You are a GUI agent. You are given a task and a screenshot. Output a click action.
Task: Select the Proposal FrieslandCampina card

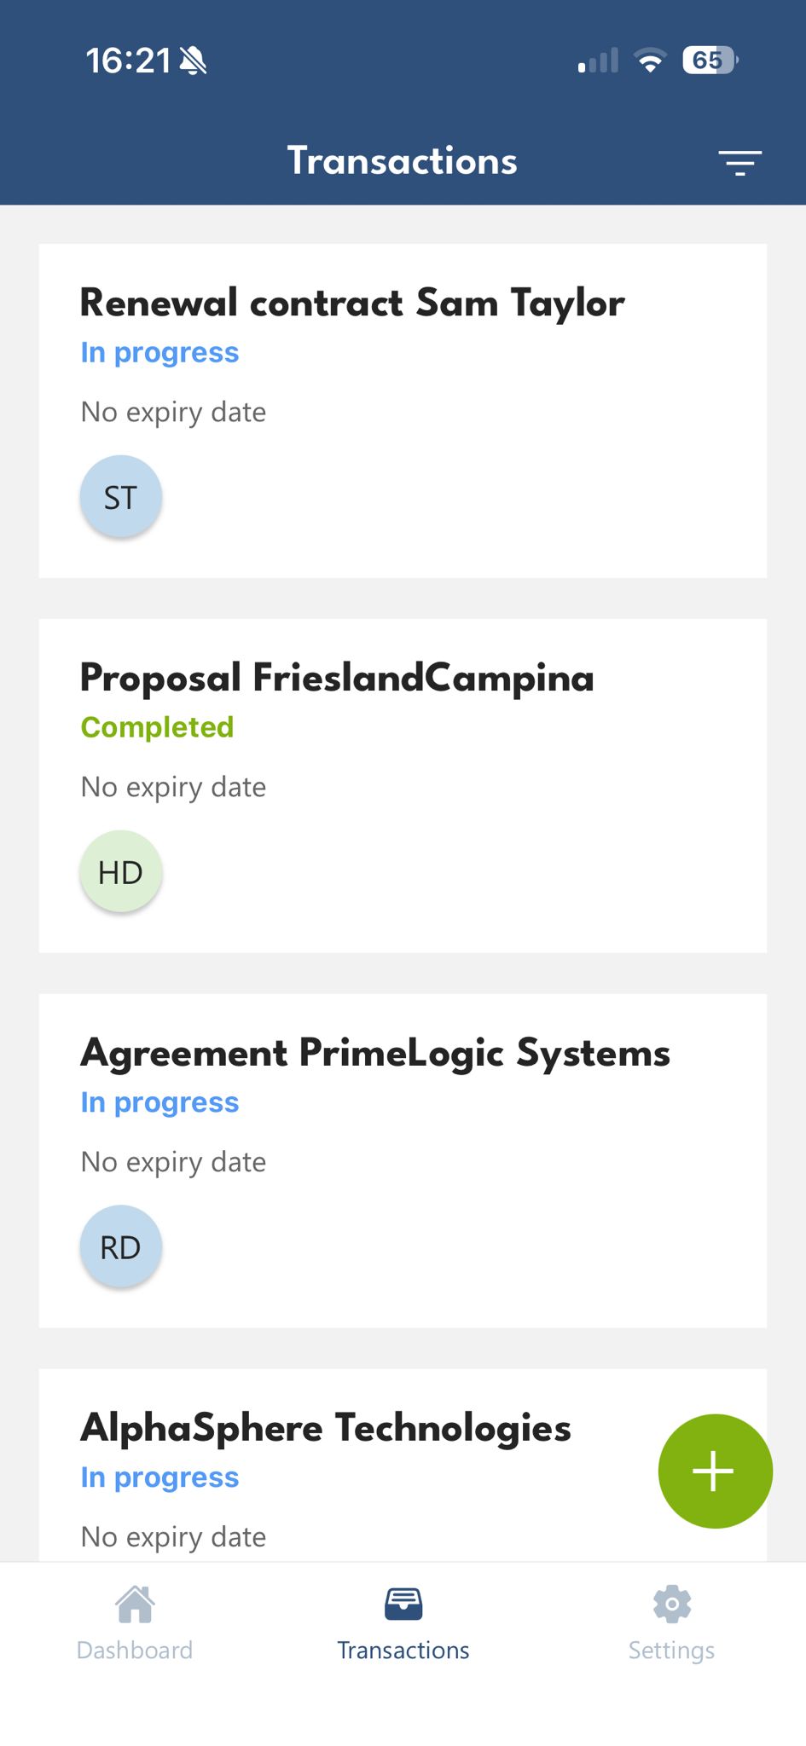click(336, 678)
